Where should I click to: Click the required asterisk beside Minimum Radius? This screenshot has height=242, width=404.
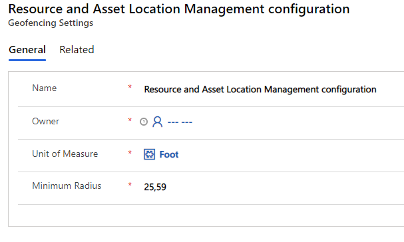pos(130,184)
